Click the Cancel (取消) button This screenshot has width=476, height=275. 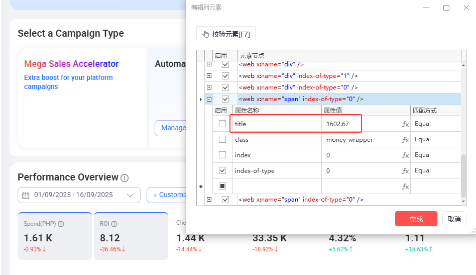pos(454,219)
